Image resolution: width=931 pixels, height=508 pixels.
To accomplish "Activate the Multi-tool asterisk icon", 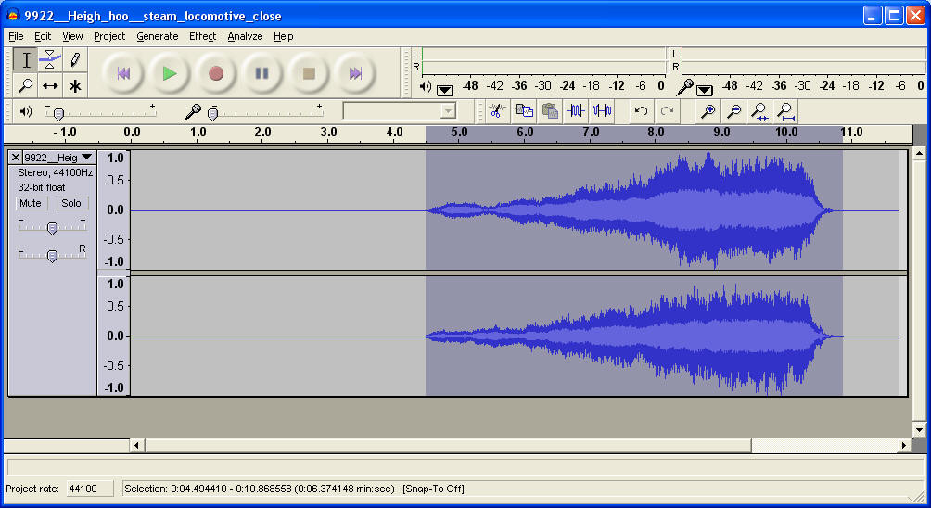I will 75,85.
